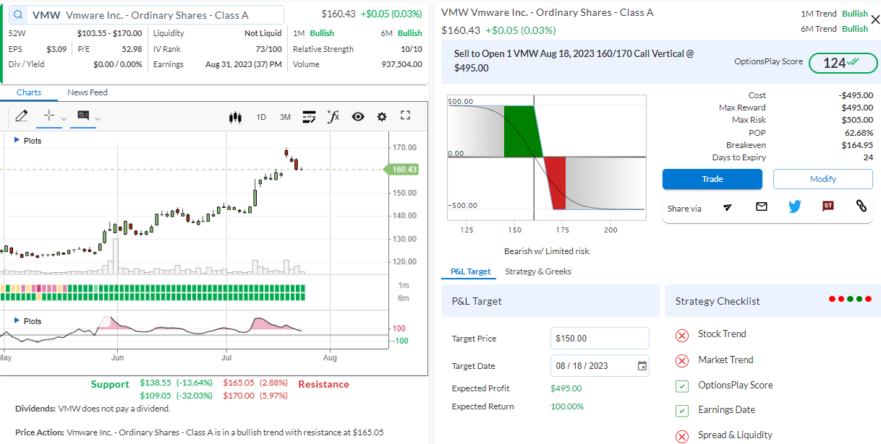This screenshot has height=444, width=881.
Task: Open the News Feed tab
Action: tap(88, 92)
